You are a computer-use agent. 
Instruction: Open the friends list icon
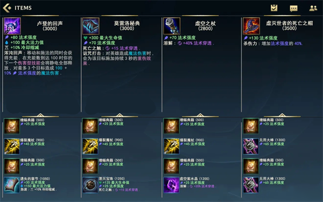313,8
